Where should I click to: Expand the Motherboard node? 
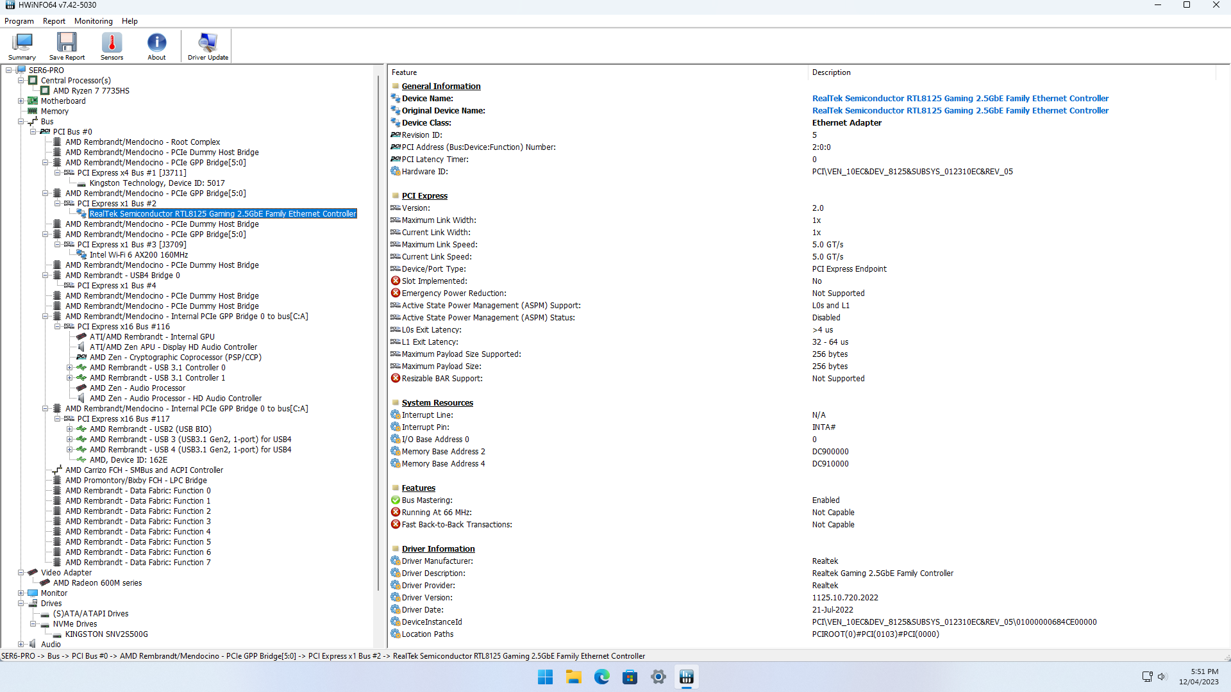click(x=21, y=101)
